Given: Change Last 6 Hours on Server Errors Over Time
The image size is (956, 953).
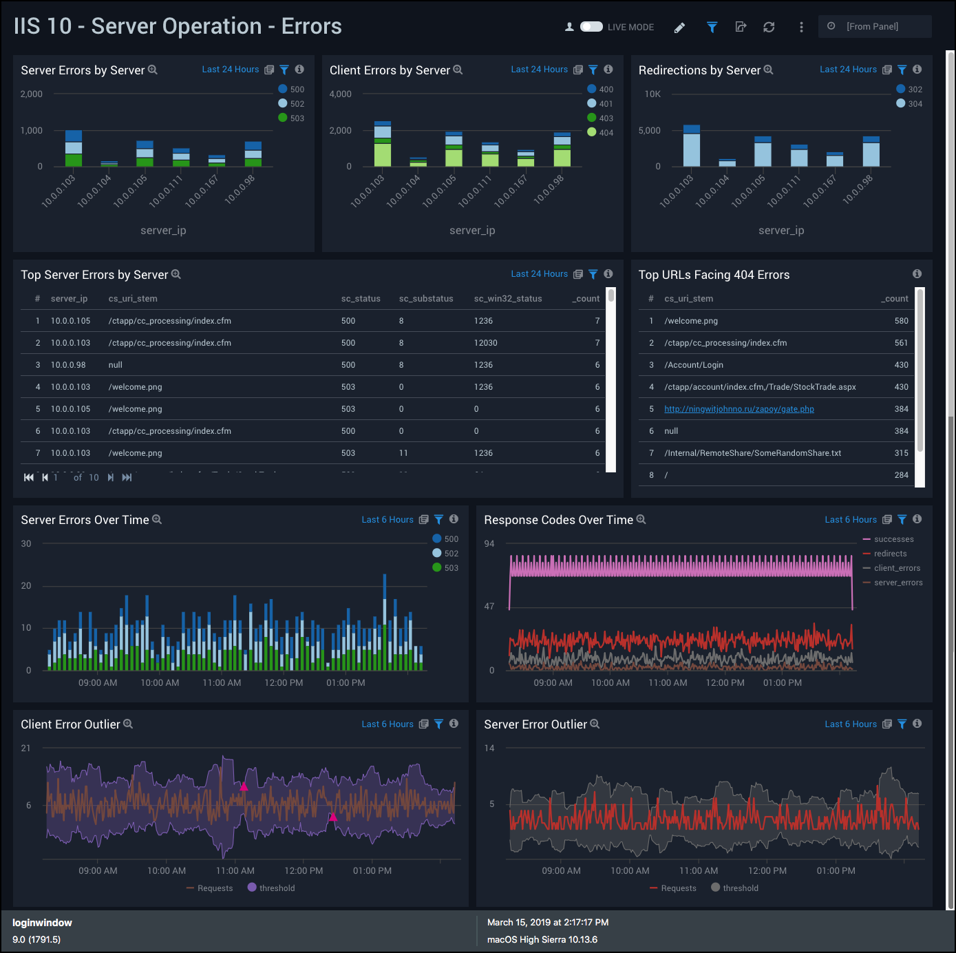Looking at the screenshot, I should 387,520.
